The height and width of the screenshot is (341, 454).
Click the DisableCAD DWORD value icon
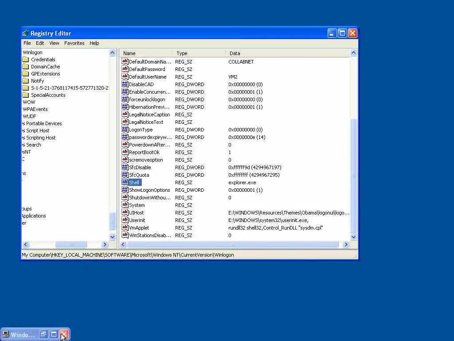click(125, 84)
